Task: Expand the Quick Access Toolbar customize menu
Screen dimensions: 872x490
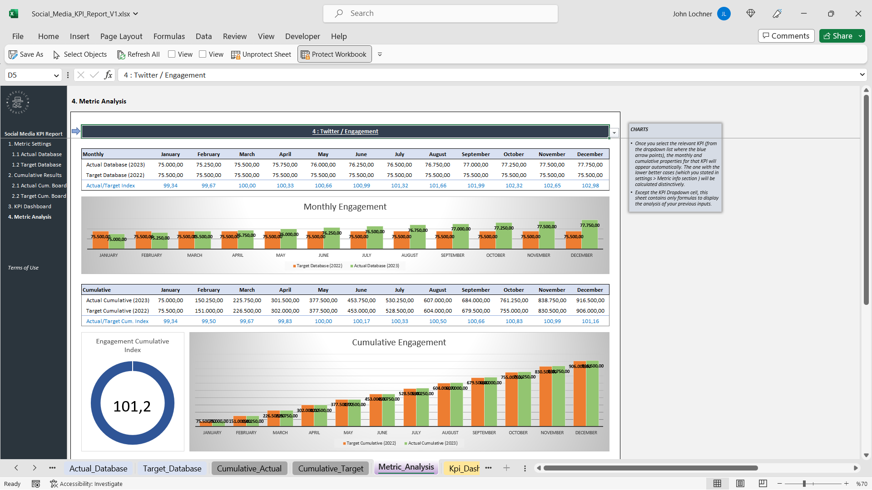Action: click(x=380, y=54)
